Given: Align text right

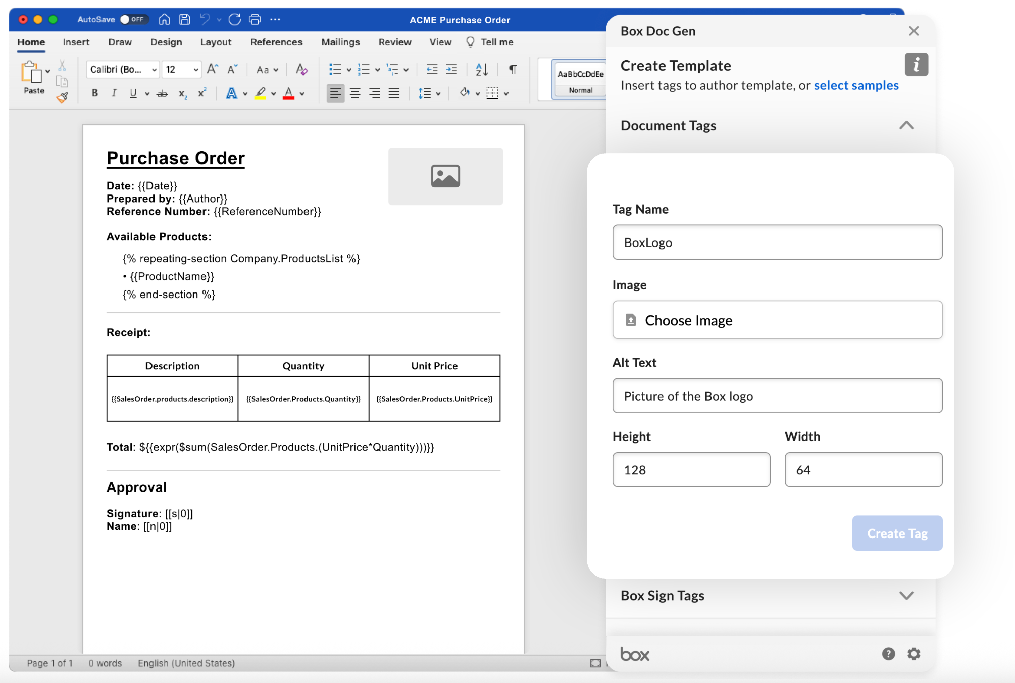Looking at the screenshot, I should pyautogui.click(x=374, y=93).
